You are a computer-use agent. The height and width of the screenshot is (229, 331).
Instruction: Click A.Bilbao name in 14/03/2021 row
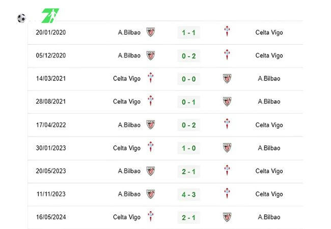coord(269,78)
